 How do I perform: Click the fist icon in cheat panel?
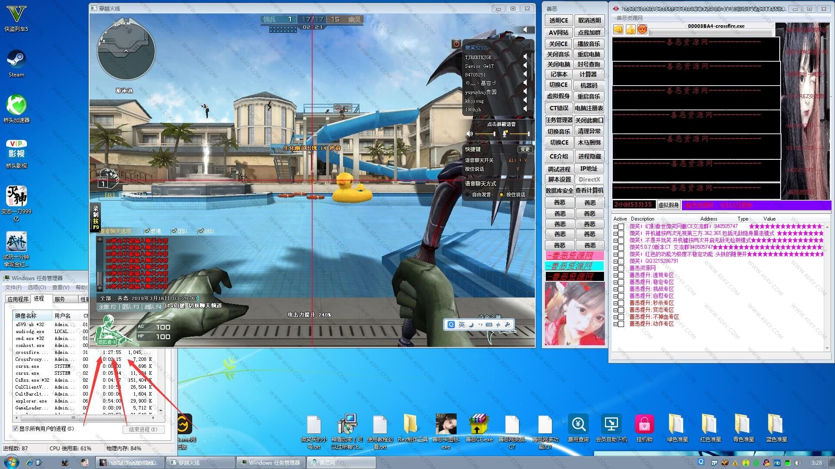click(618, 30)
